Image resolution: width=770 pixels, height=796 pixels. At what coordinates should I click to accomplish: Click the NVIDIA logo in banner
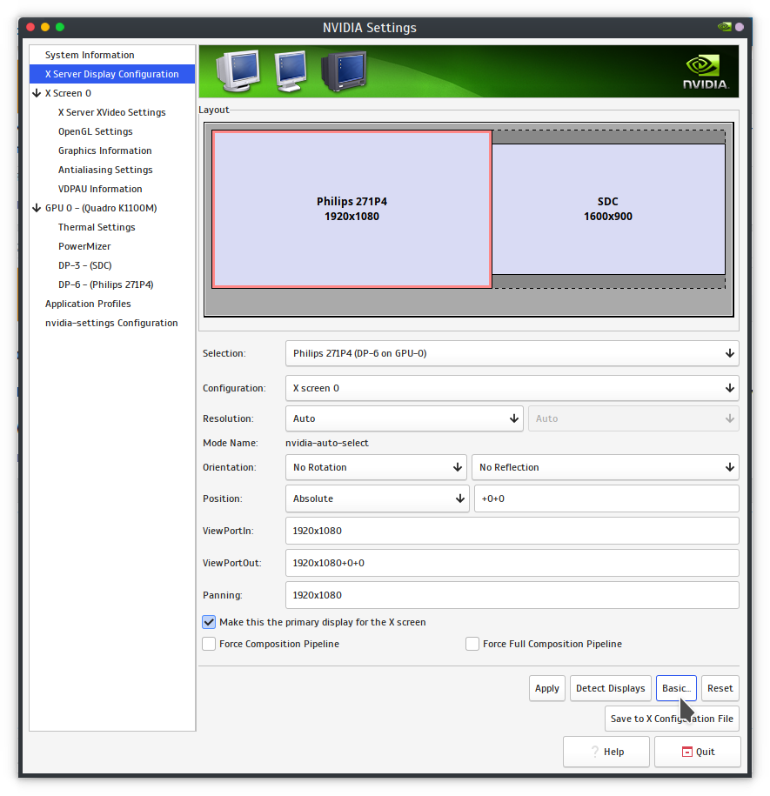[x=704, y=72]
